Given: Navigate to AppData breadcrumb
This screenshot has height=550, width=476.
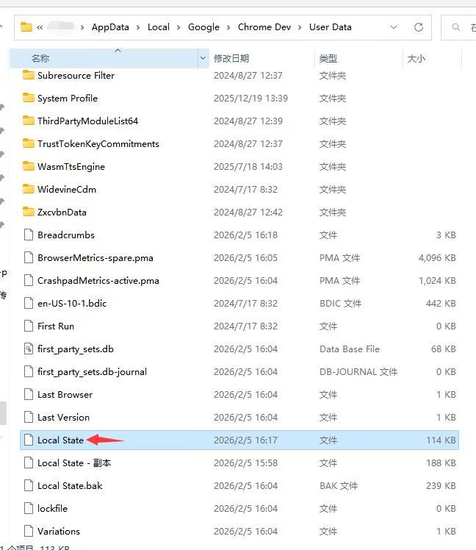Looking at the screenshot, I should [110, 27].
